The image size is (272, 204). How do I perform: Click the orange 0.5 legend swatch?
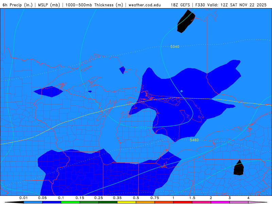pos(146,202)
